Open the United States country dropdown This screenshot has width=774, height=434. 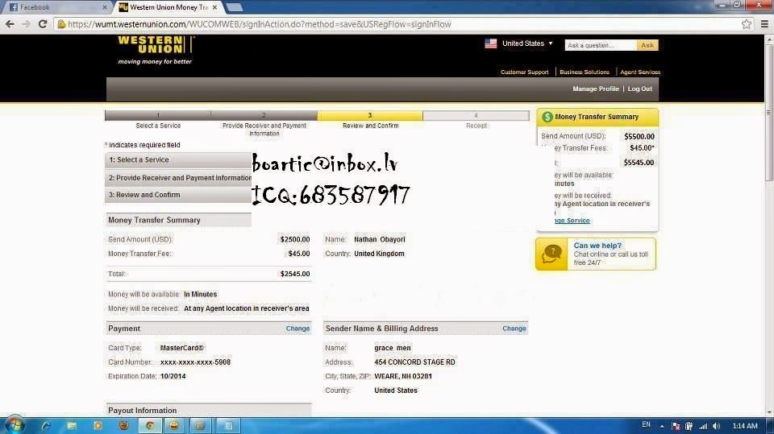tap(527, 43)
